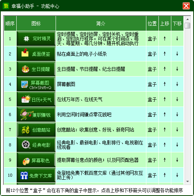194x196 pixels.
Task: Open the 免费下文库 download tool
Action: [x=36, y=175]
